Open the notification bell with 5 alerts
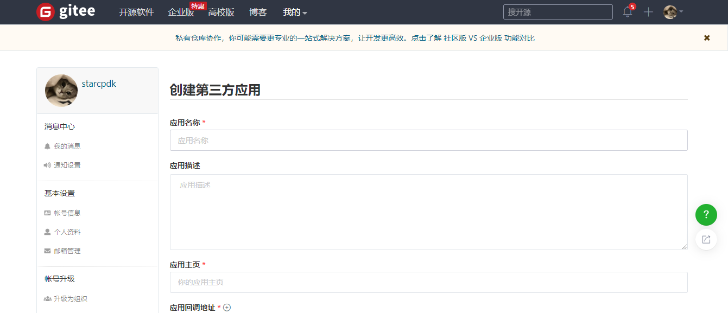The image size is (728, 313). (x=628, y=12)
